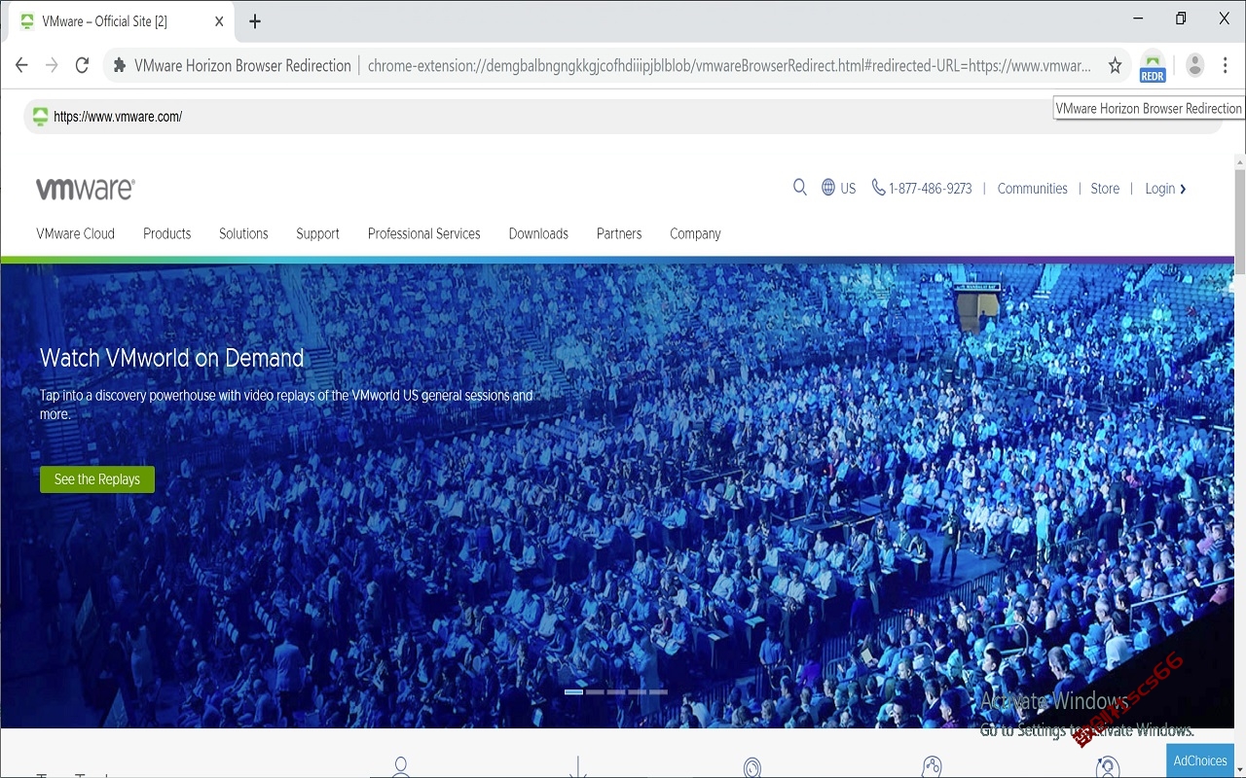This screenshot has width=1246, height=778.
Task: Minimize the browser window
Action: 1138,18
